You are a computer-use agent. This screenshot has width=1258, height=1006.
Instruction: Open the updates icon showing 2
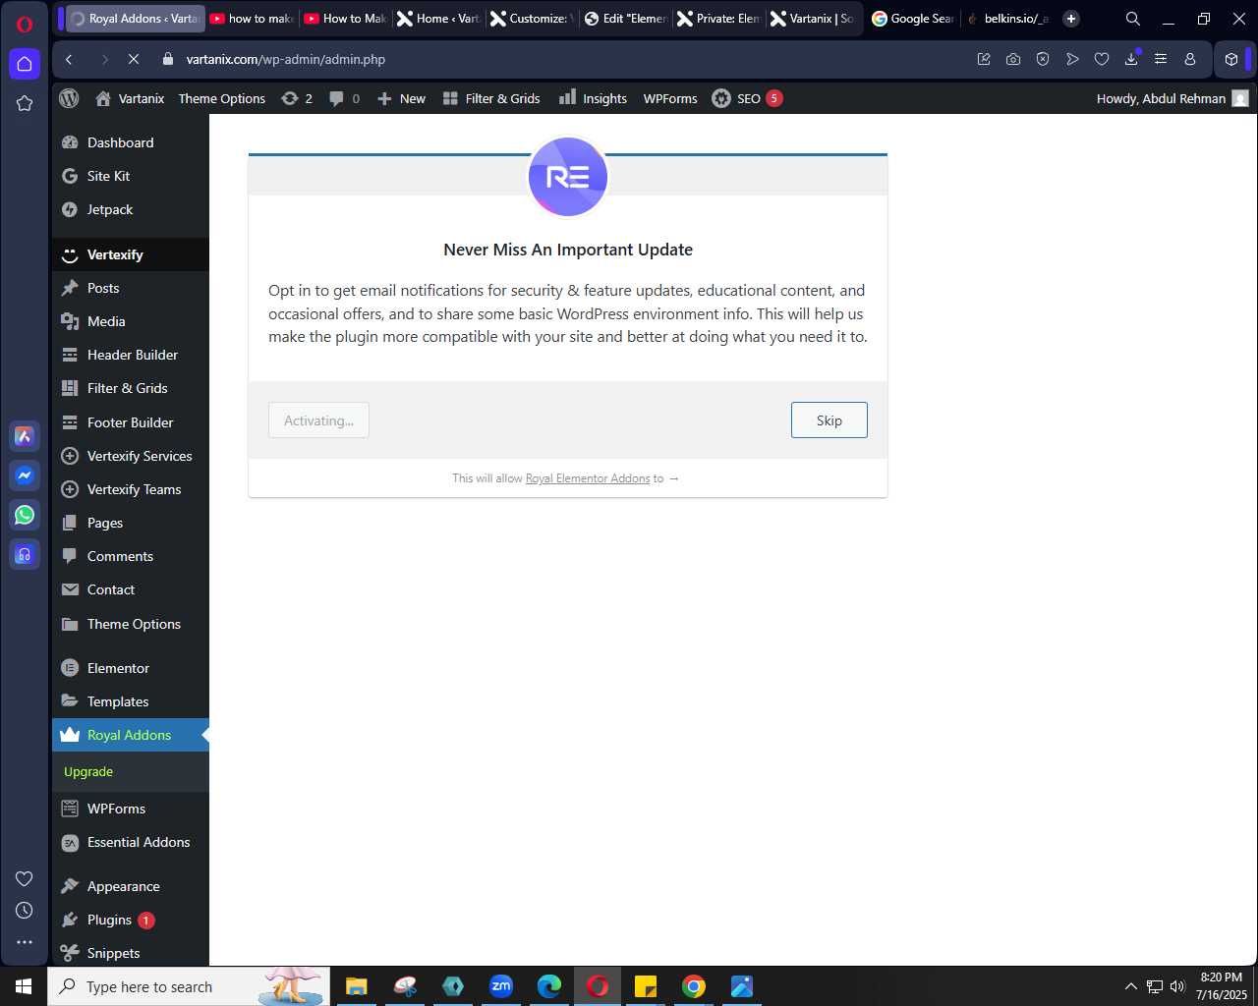pos(297,98)
